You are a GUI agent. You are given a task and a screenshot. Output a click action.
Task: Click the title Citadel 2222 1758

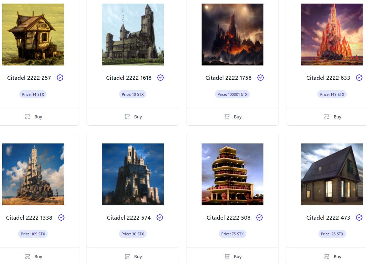228,78
